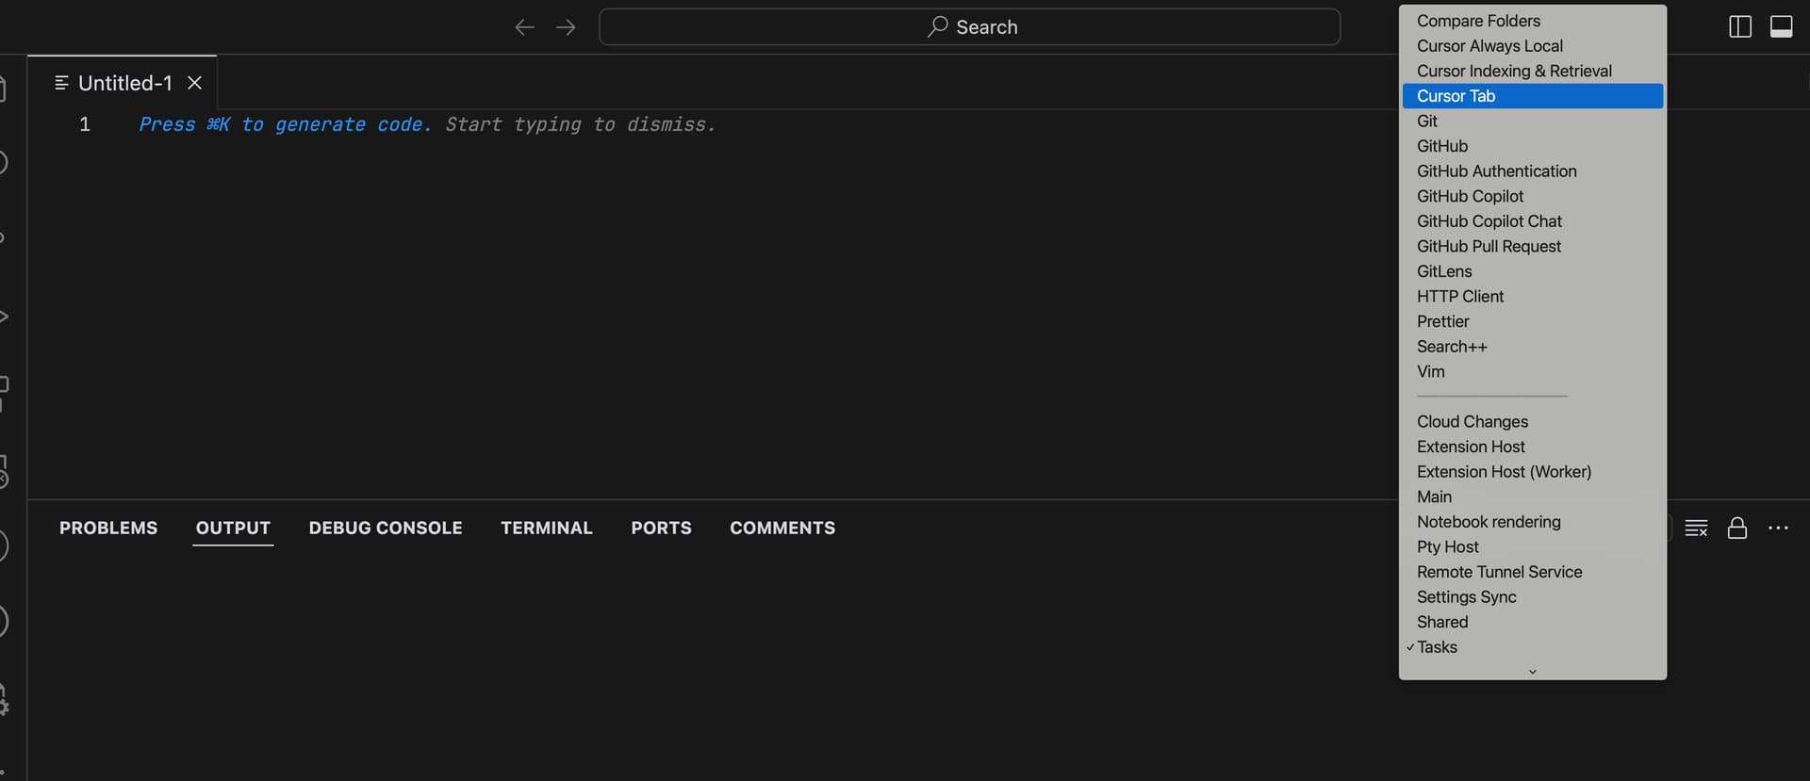This screenshot has width=1810, height=781.
Task: Select GitHub in the output list
Action: (x=1533, y=146)
